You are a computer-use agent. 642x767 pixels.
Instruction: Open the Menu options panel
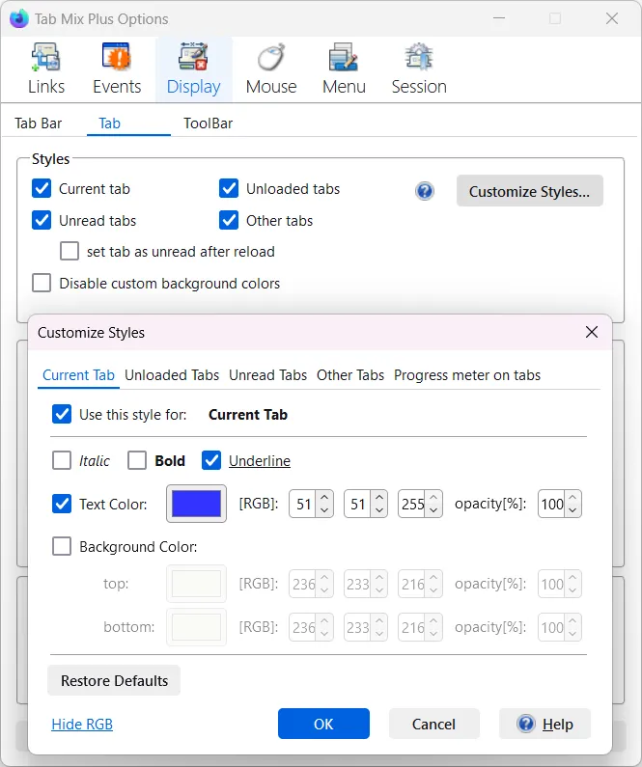coord(344,69)
